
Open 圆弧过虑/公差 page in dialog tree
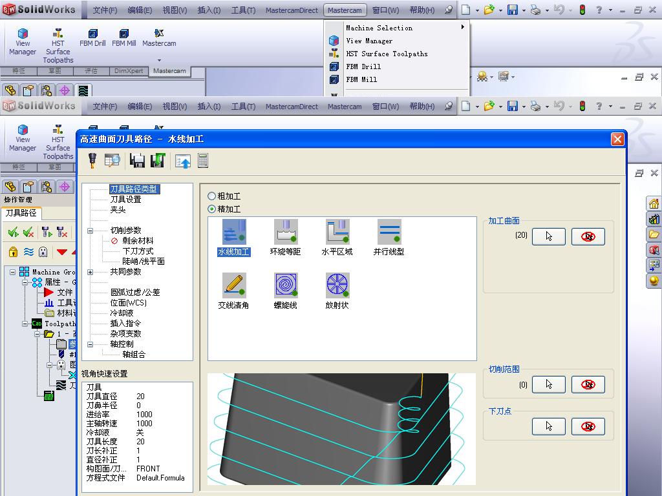click(135, 293)
